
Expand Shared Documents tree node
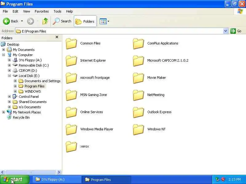9,102
